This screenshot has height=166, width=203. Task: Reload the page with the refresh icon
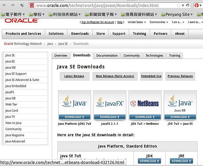187,5
